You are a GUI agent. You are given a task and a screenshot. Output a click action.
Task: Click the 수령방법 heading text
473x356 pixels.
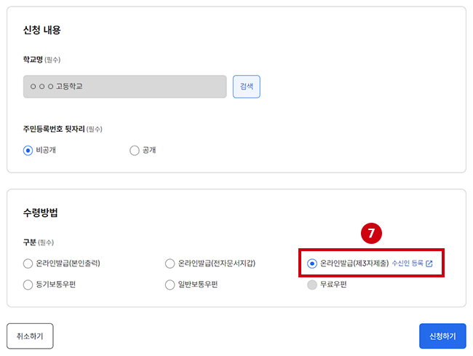[41, 213]
